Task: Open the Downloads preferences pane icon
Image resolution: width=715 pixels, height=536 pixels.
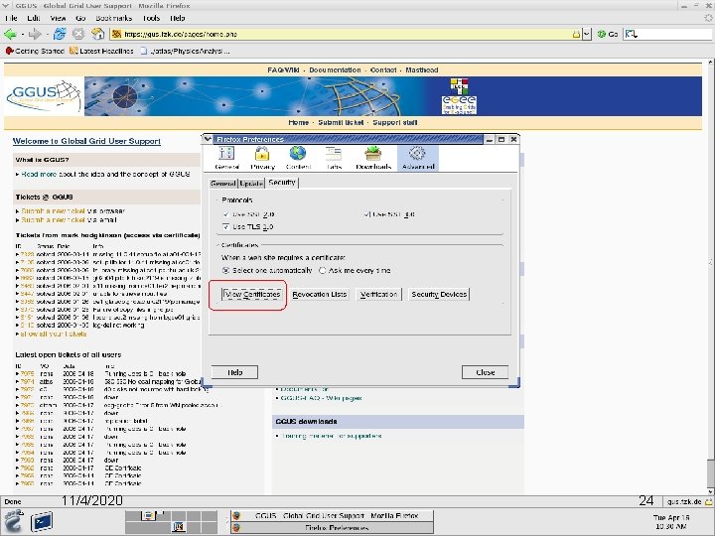Action: click(x=373, y=158)
